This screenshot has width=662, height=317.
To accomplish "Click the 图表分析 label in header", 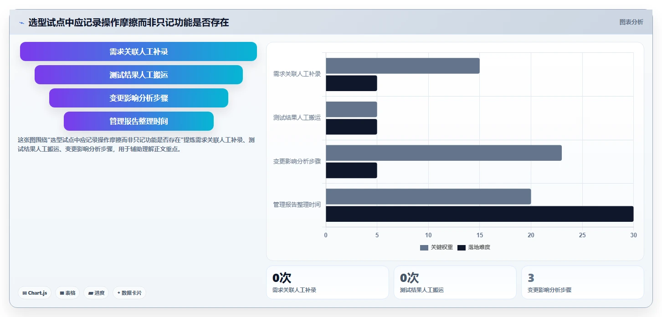I will pos(631,22).
